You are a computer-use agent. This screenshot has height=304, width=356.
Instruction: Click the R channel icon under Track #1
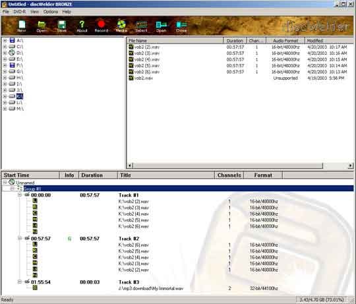click(35, 207)
